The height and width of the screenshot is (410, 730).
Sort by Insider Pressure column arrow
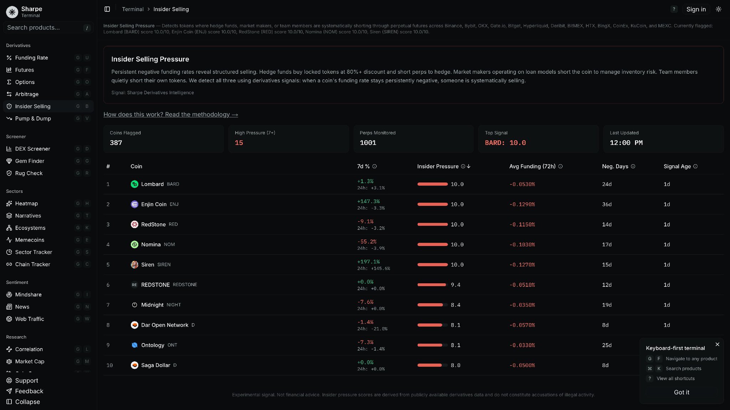coord(468,166)
